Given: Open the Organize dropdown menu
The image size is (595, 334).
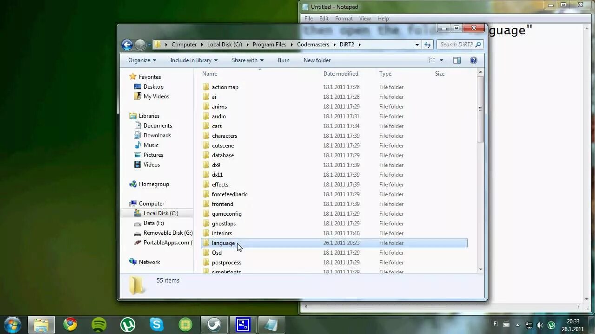Looking at the screenshot, I should 142,60.
